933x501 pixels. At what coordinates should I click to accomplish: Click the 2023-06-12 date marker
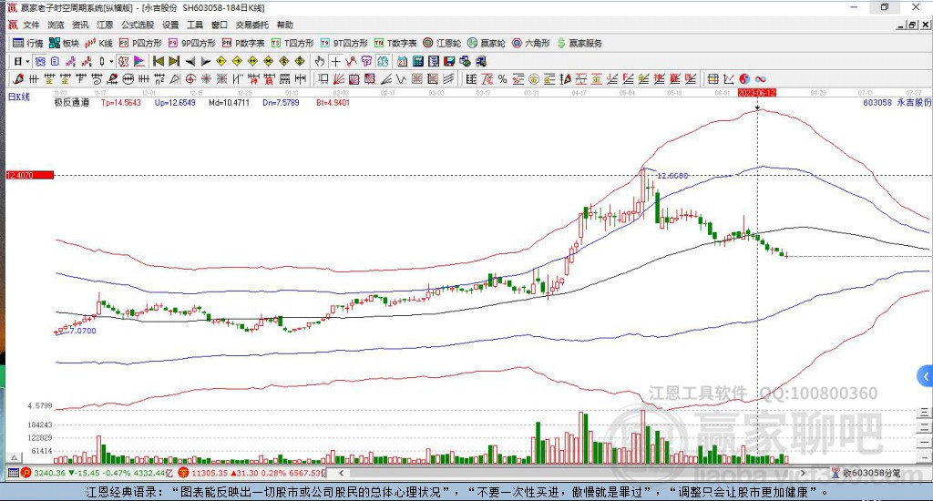click(757, 93)
